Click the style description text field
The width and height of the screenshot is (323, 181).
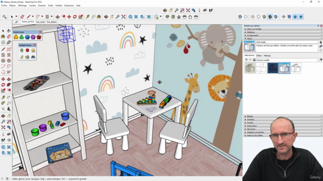tap(287, 48)
